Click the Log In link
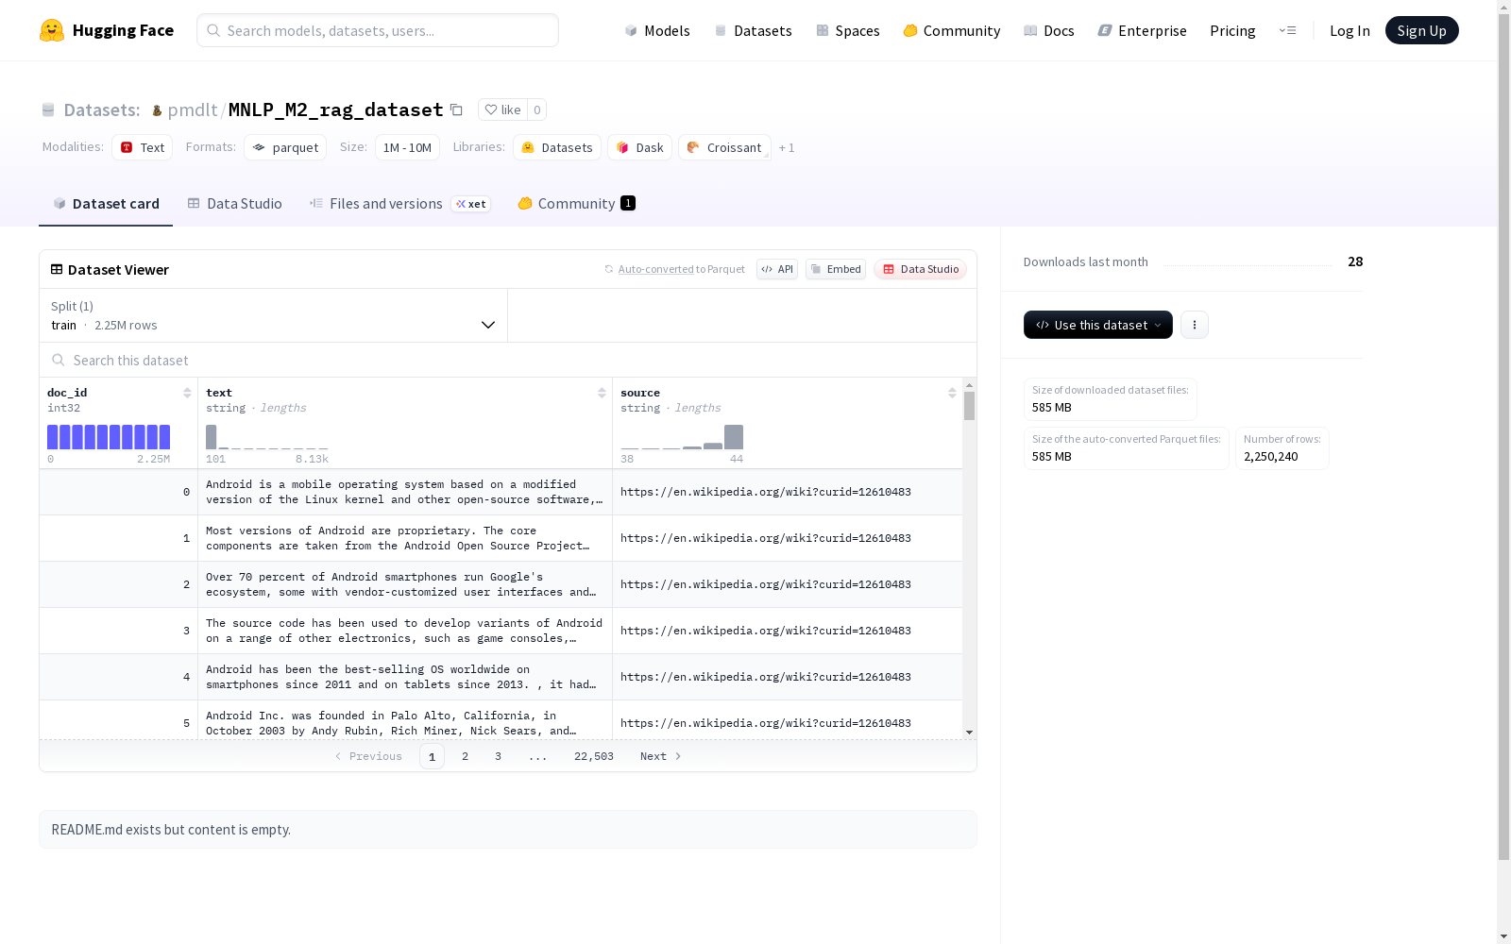 pos(1350,30)
